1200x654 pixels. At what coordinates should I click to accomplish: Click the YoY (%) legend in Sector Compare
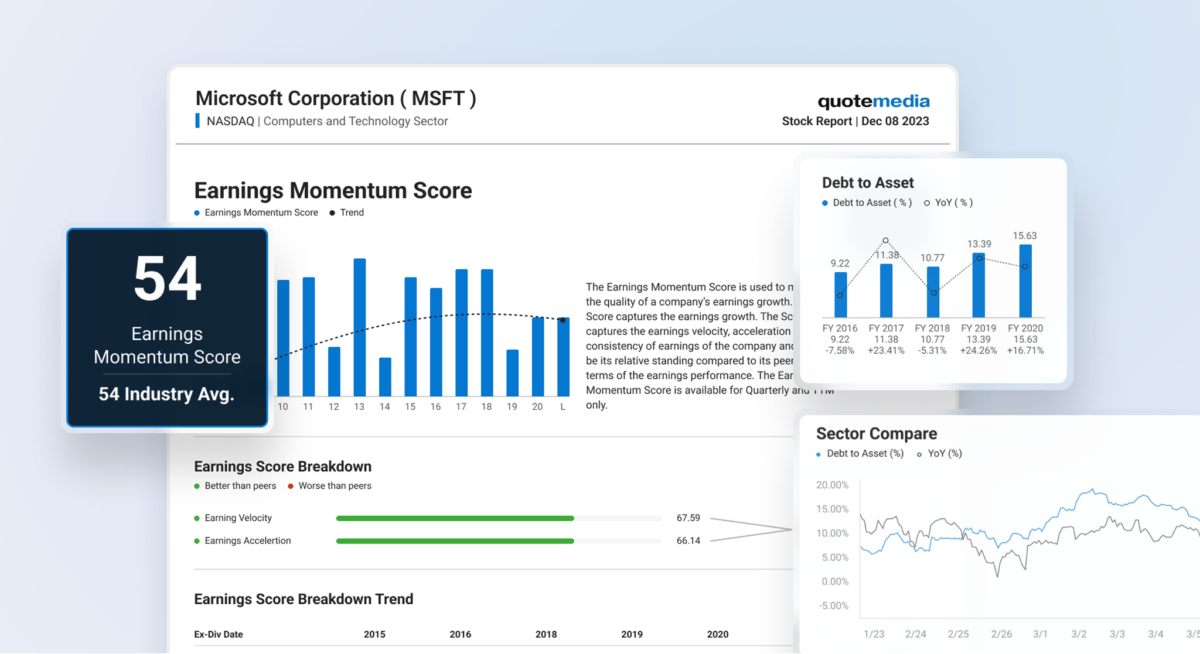(x=940, y=454)
